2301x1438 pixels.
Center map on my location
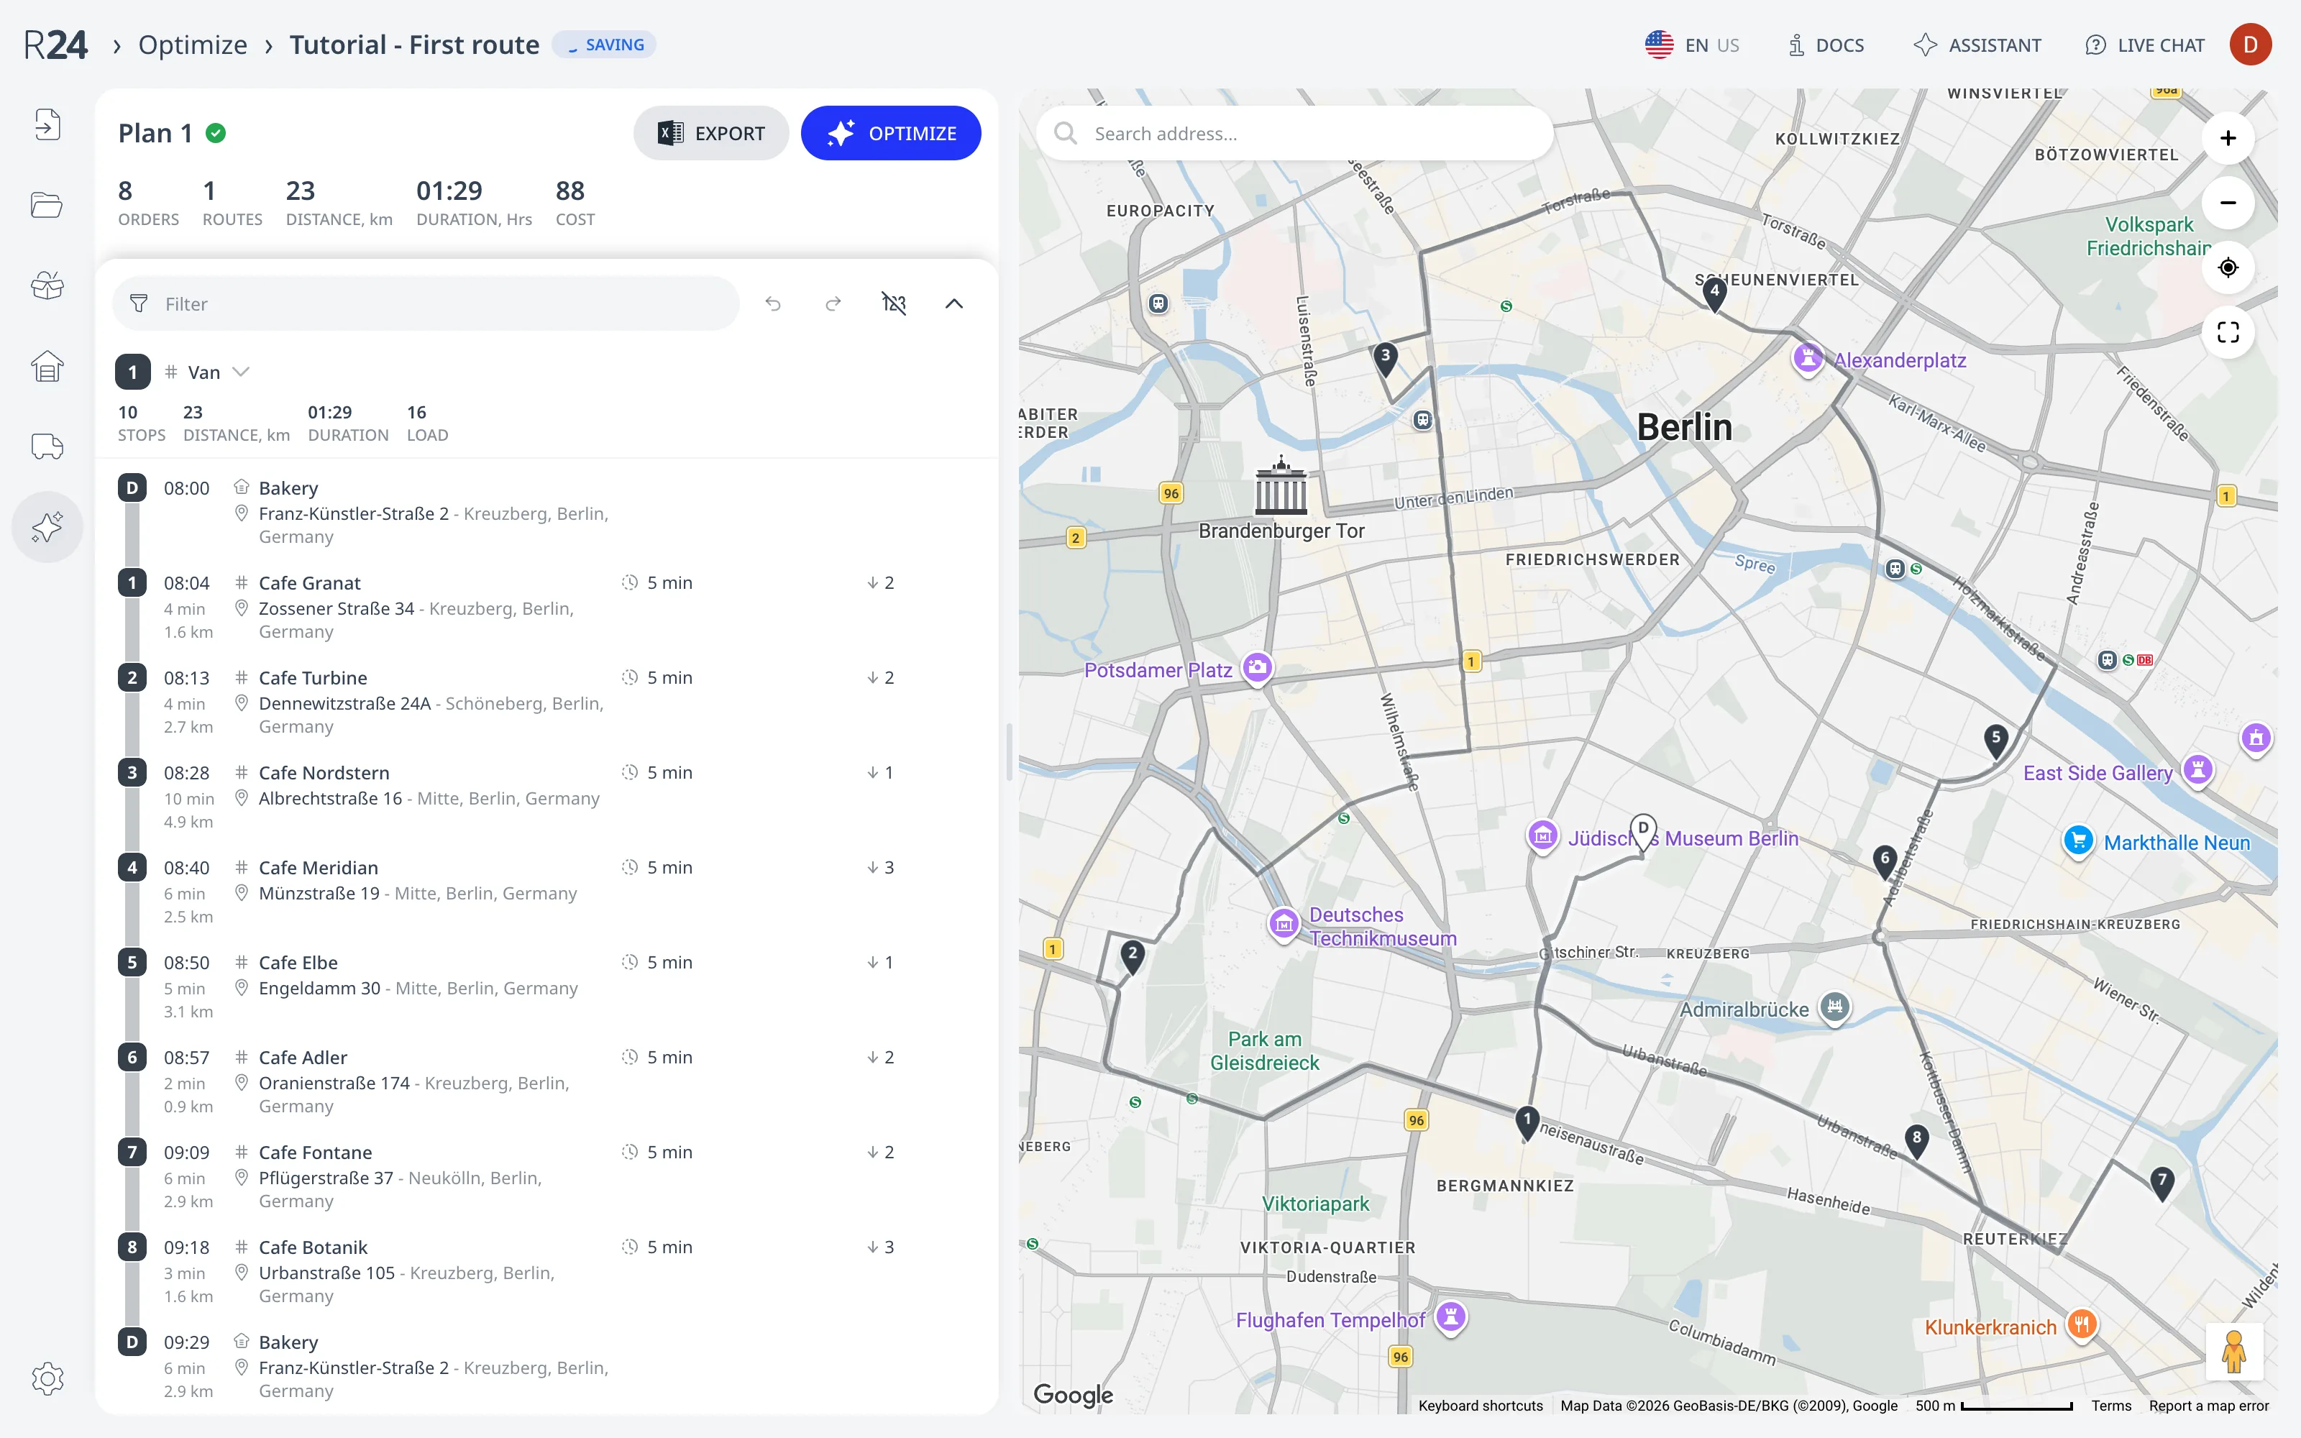click(x=2228, y=267)
